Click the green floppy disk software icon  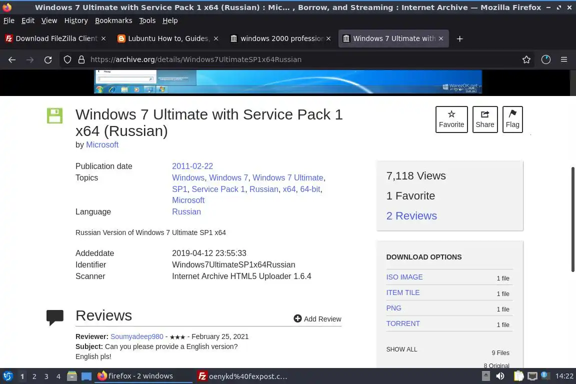pos(54,115)
